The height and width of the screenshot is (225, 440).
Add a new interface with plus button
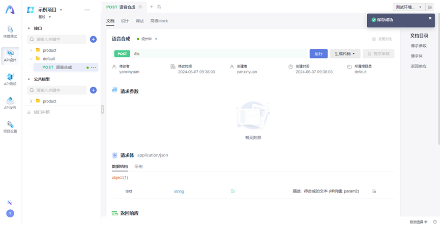coord(93,39)
